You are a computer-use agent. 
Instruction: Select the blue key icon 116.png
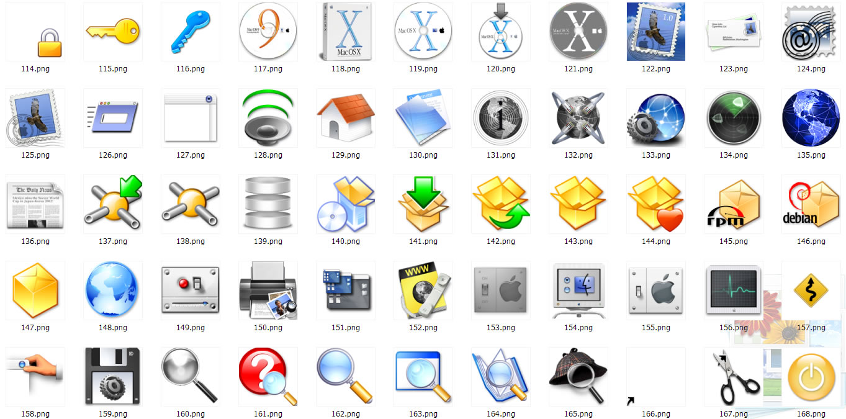[191, 32]
